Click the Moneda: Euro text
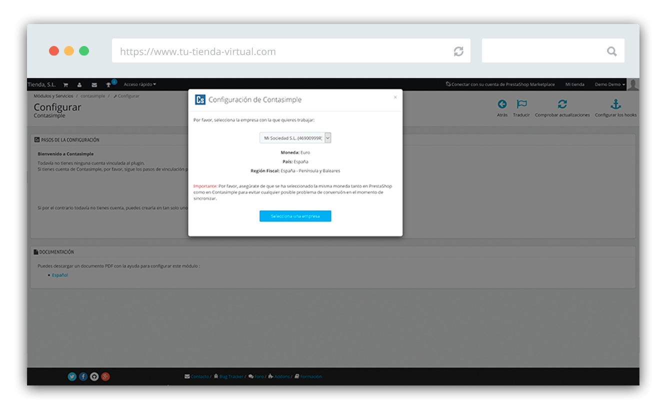The height and width of the screenshot is (416, 663). 295,152
